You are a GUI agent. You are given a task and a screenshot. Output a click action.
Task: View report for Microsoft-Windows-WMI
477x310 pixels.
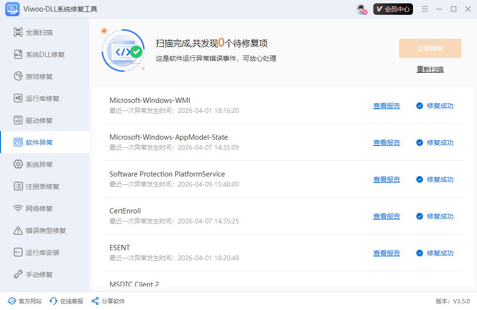(x=387, y=106)
